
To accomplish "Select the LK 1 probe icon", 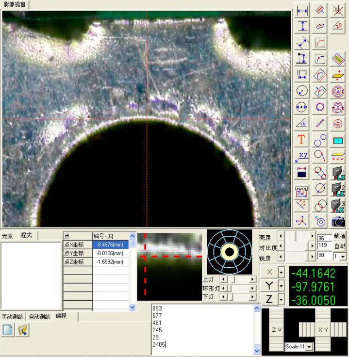I will [x=338, y=173].
